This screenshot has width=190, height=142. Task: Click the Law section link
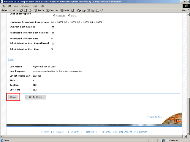click(11, 59)
